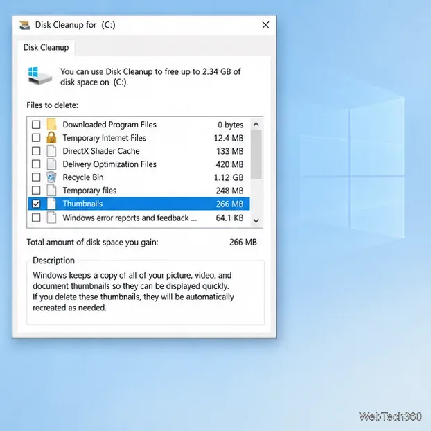The width and height of the screenshot is (431, 431).
Task: Check Windows error reports and feedback checkbox
Action: coord(36,218)
